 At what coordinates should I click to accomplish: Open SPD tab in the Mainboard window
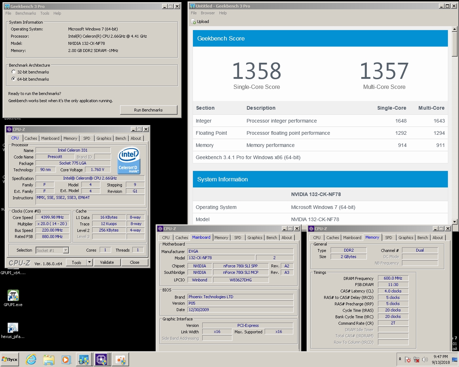click(x=238, y=238)
